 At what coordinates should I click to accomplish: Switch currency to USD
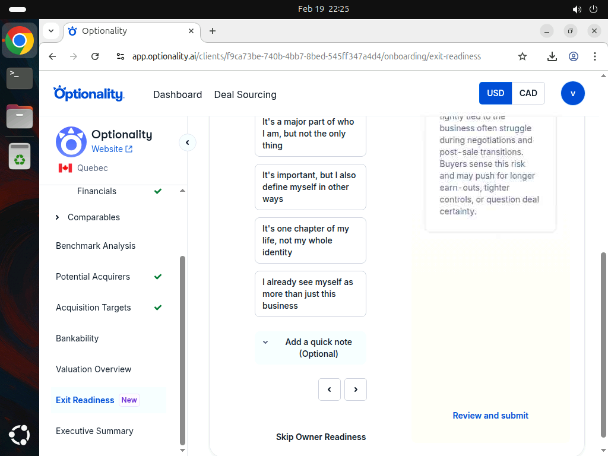(495, 93)
